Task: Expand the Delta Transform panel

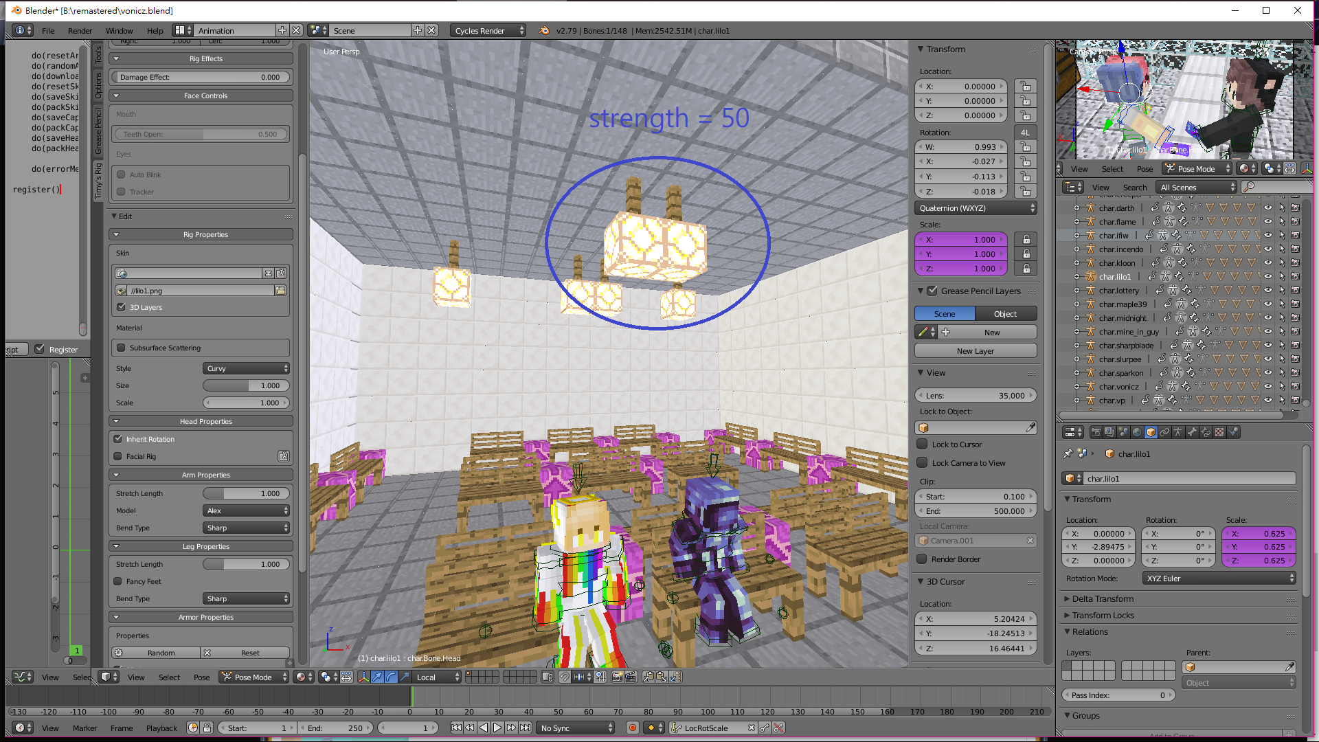Action: (1103, 599)
